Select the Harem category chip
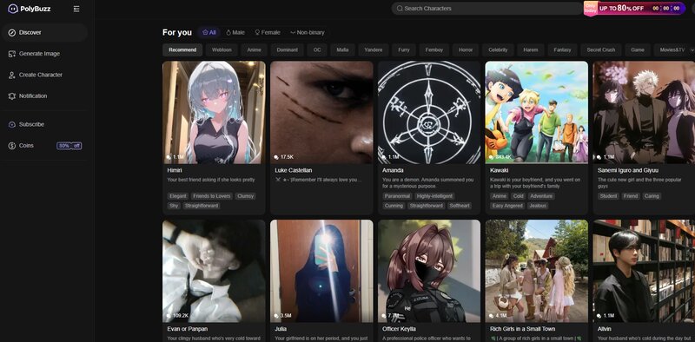 click(x=531, y=50)
